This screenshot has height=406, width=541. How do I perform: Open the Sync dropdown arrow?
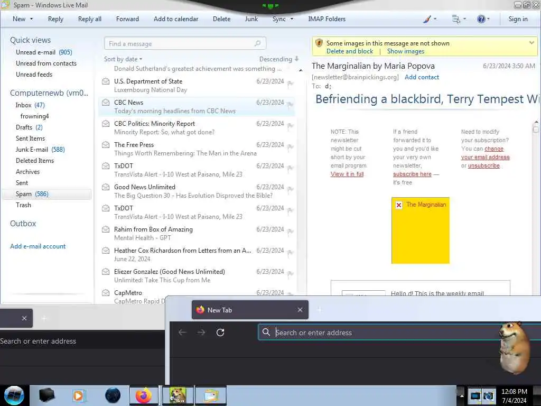tap(292, 19)
